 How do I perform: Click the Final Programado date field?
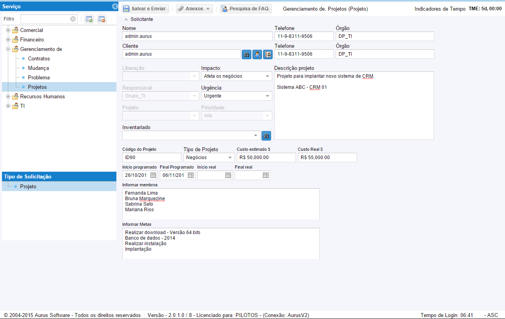(174, 175)
